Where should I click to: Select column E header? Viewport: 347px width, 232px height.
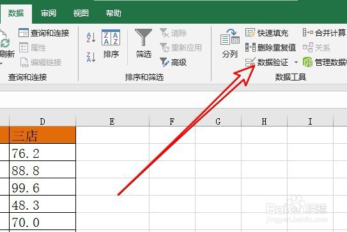(112, 121)
